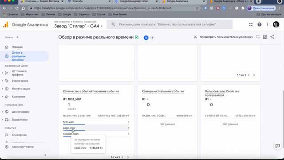Click the first_visit event row

tap(96, 122)
